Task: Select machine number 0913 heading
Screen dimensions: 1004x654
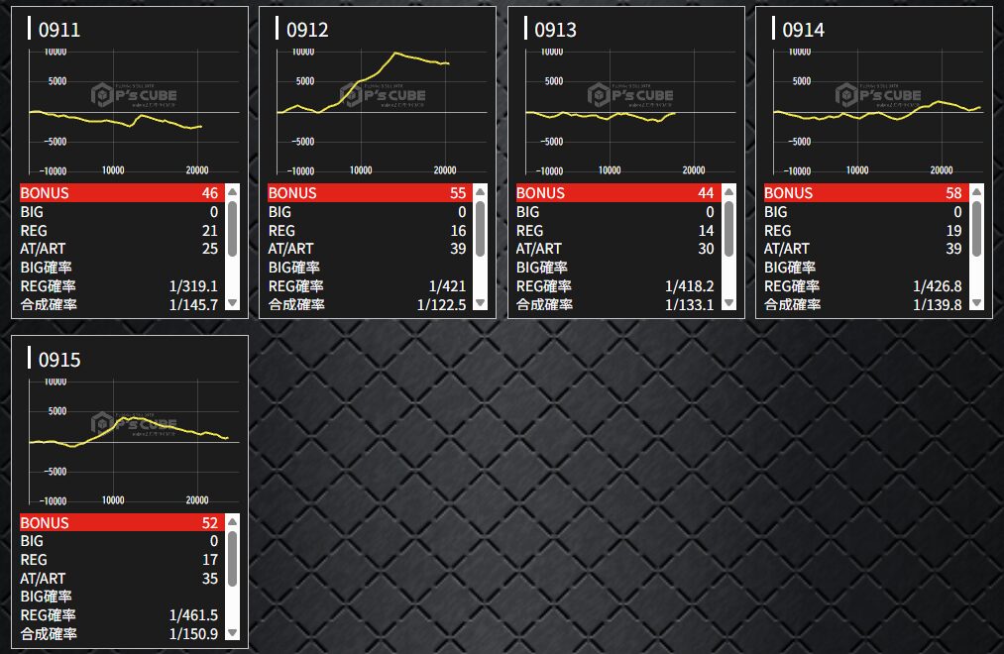Action: click(555, 30)
